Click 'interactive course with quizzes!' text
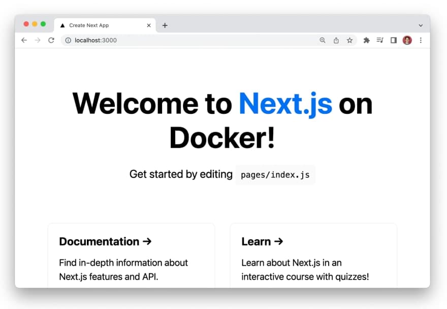 [x=305, y=276]
